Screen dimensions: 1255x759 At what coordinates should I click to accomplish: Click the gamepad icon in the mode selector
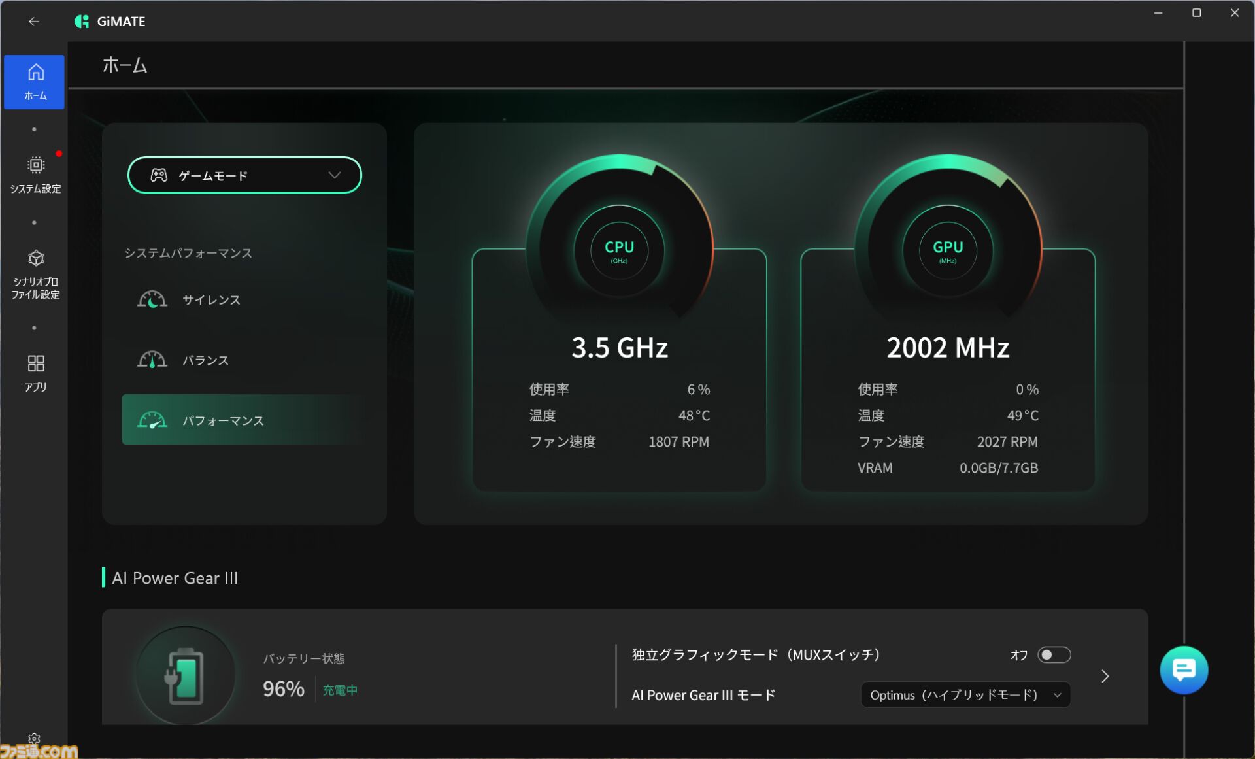click(159, 175)
